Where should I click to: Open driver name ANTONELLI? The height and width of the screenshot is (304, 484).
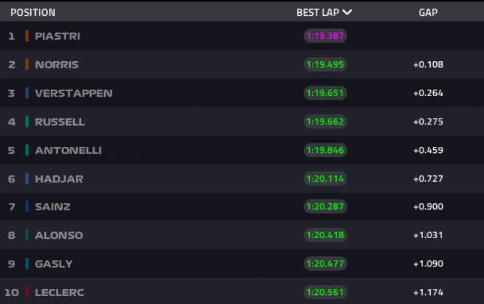coord(68,150)
